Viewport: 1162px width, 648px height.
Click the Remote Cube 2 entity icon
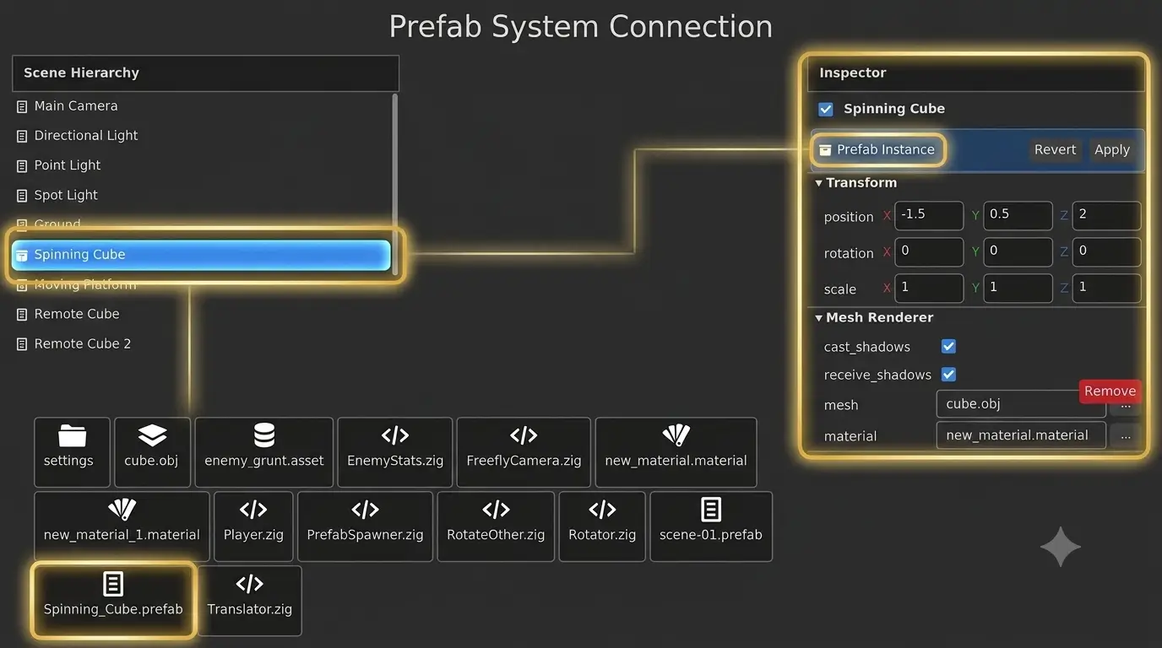22,344
